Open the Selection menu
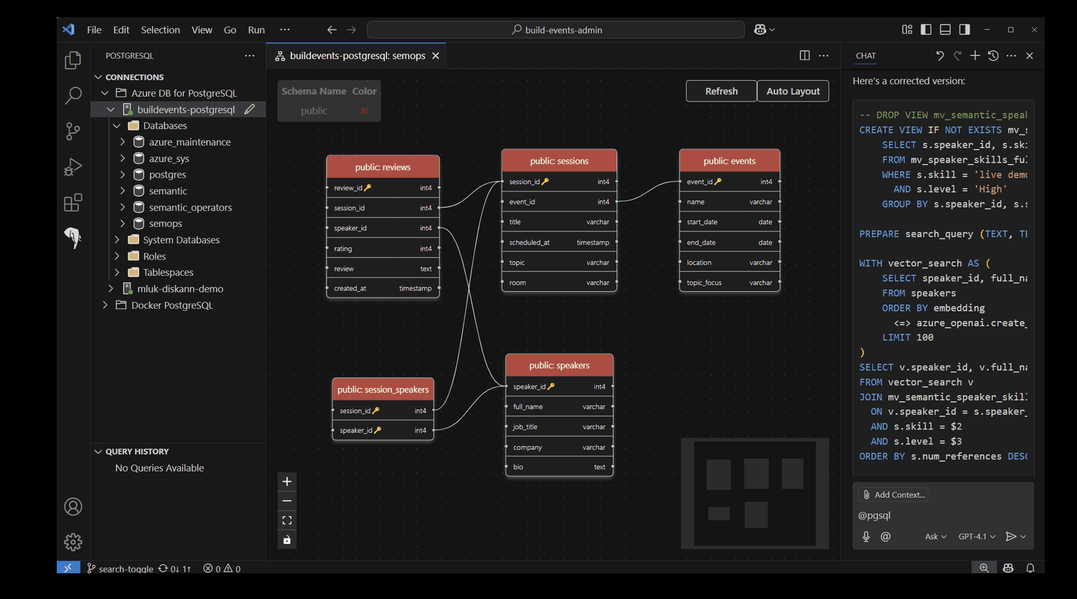Screen dimensions: 1077x599 [x=160, y=29]
